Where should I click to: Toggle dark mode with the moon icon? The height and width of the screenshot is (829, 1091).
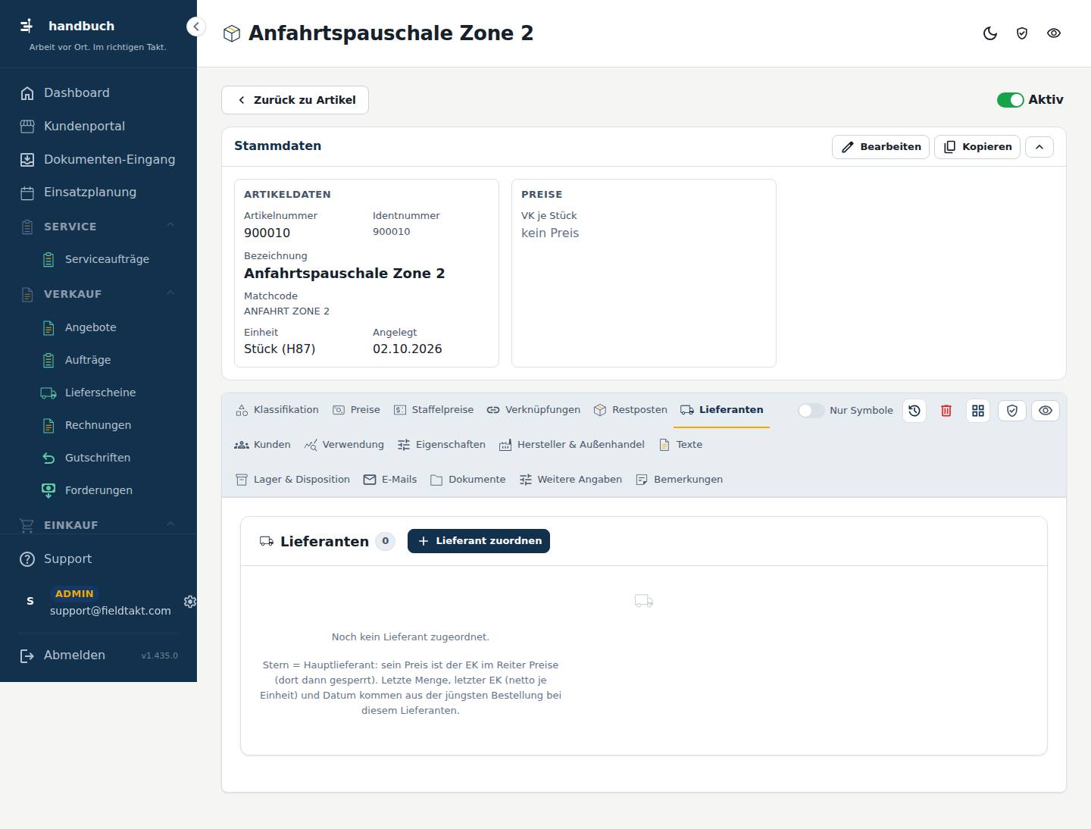tap(990, 33)
